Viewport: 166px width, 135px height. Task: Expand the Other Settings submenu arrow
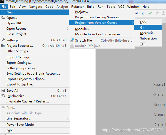coord(68,51)
